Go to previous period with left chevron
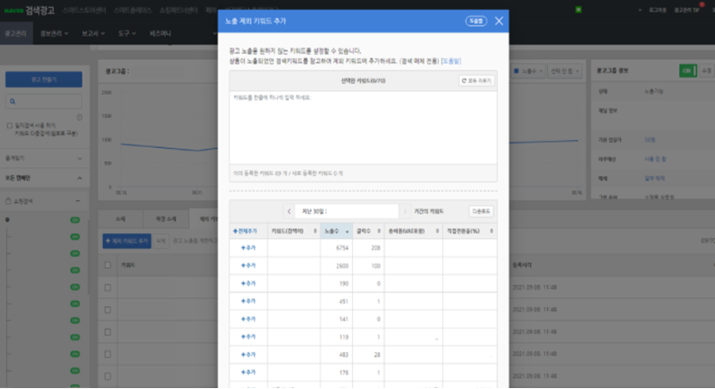 pyautogui.click(x=289, y=211)
